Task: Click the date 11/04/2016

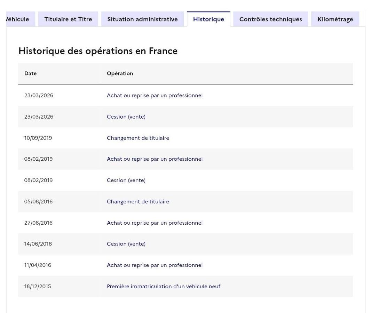Action: [x=38, y=265]
